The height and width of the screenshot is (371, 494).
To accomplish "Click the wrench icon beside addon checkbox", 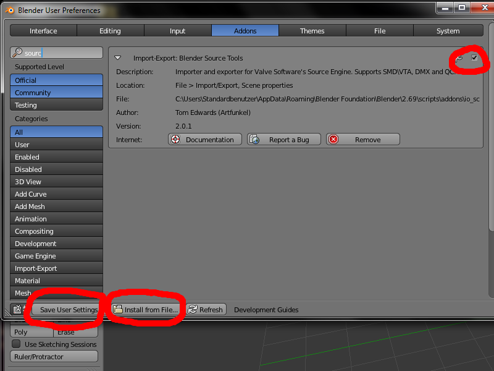I will 459,58.
